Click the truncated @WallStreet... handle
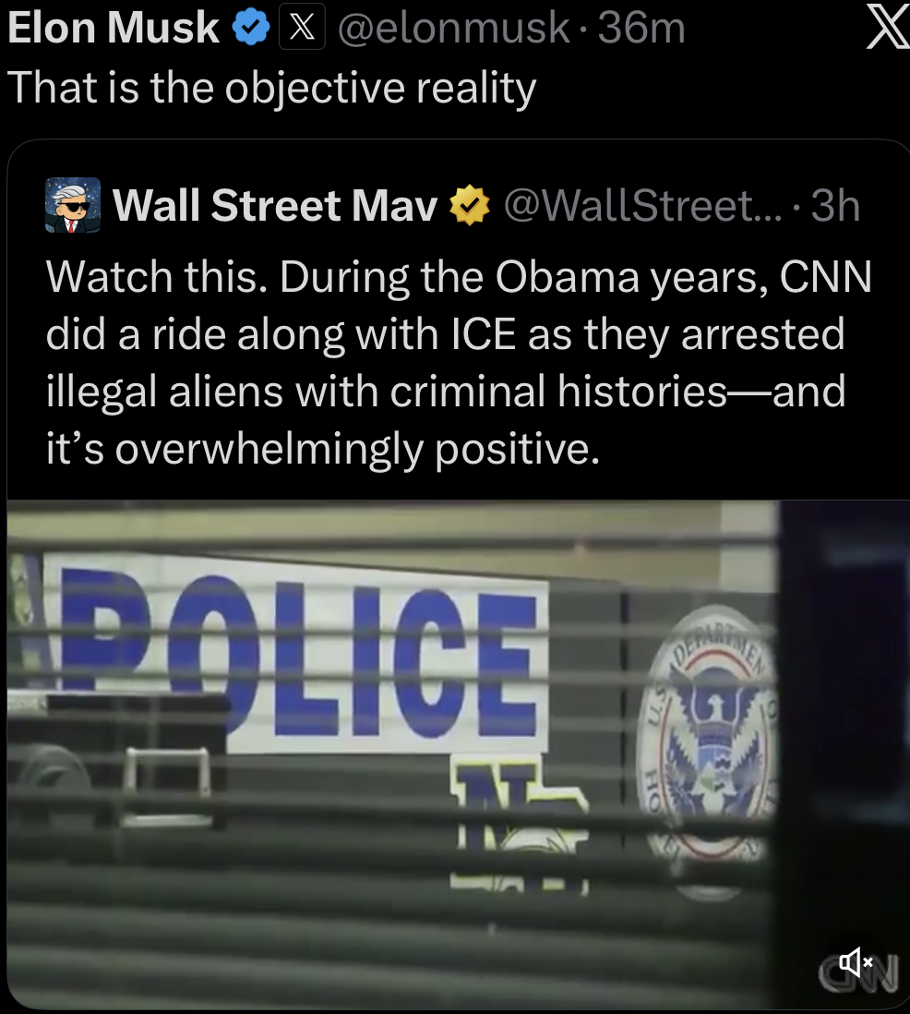The width and height of the screenshot is (910, 1014). [x=642, y=206]
